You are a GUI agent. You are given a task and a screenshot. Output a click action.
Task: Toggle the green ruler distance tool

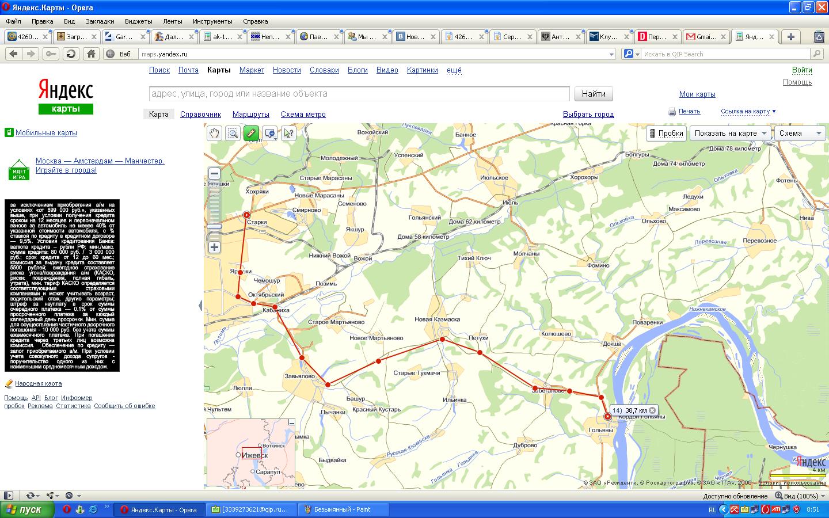(251, 134)
